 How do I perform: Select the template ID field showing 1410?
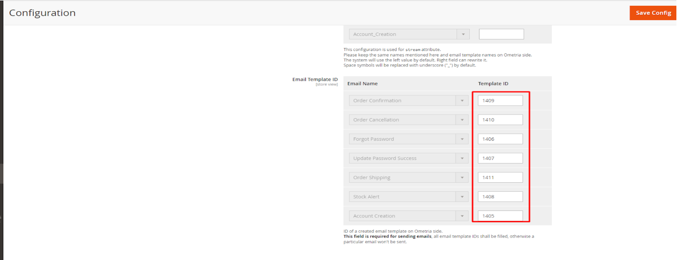coord(500,120)
